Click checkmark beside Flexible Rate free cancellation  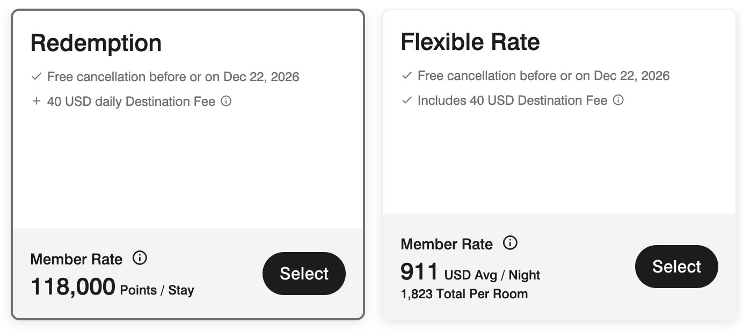click(407, 76)
